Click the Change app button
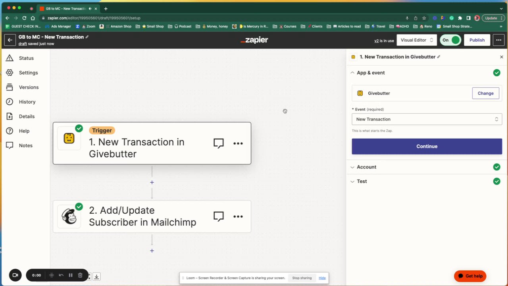This screenshot has width=508, height=286. [485, 93]
